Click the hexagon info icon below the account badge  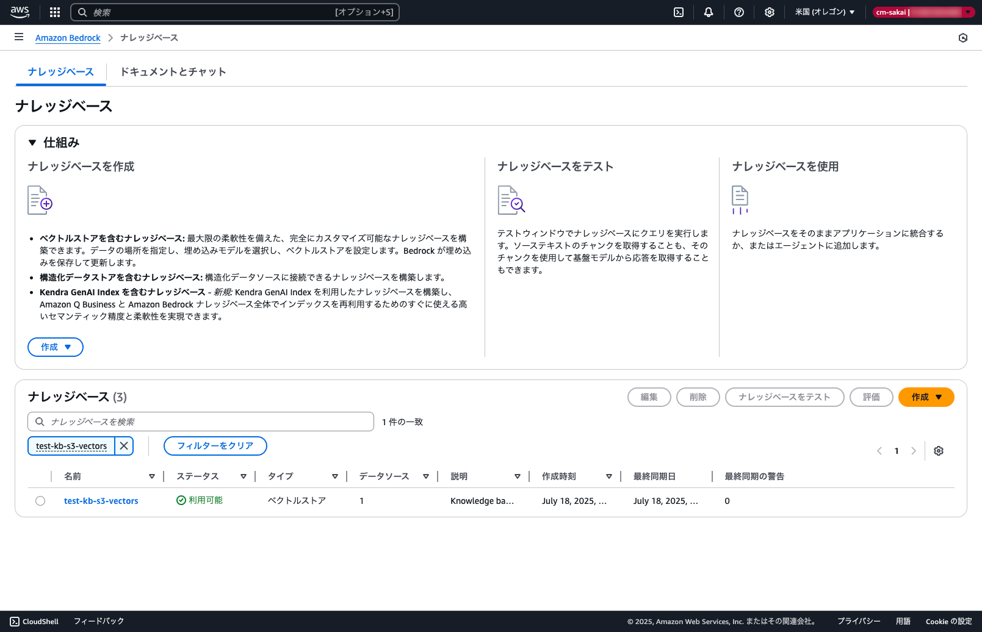point(963,38)
